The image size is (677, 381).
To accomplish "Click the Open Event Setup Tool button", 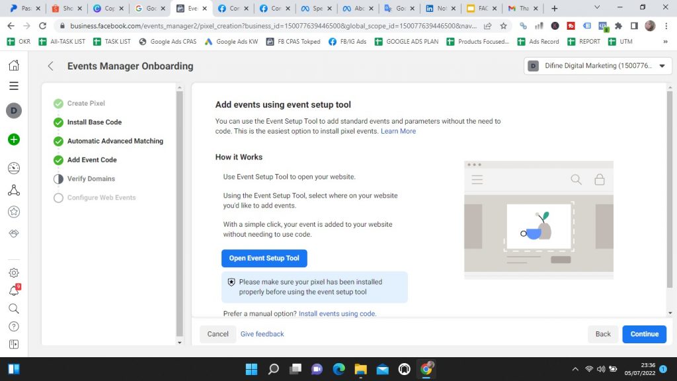I will click(x=264, y=258).
